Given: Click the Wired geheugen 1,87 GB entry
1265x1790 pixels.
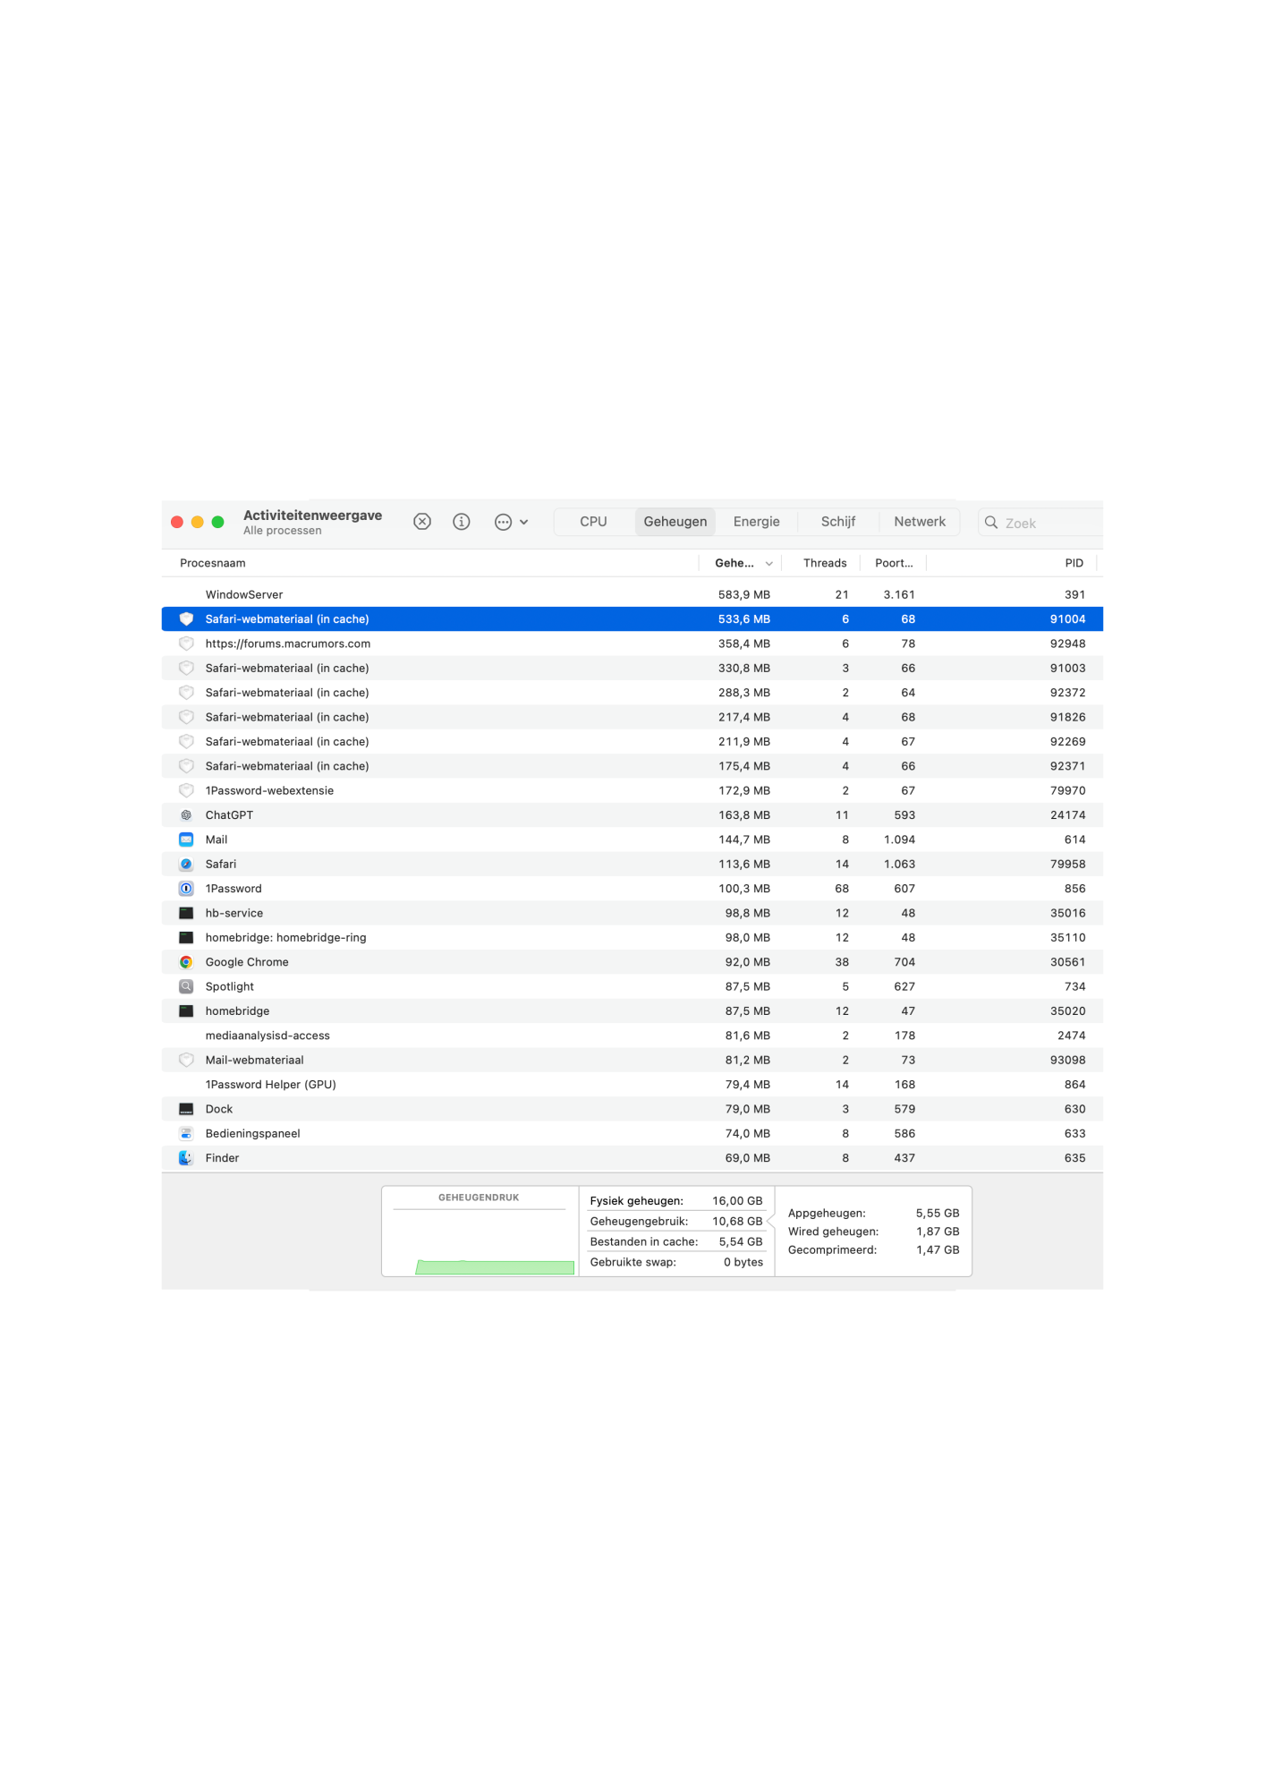Looking at the screenshot, I should coord(873,1232).
